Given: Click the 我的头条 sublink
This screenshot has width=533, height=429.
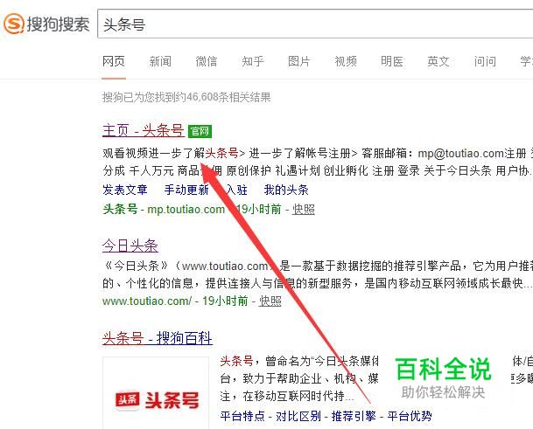Looking at the screenshot, I should click(x=286, y=190).
